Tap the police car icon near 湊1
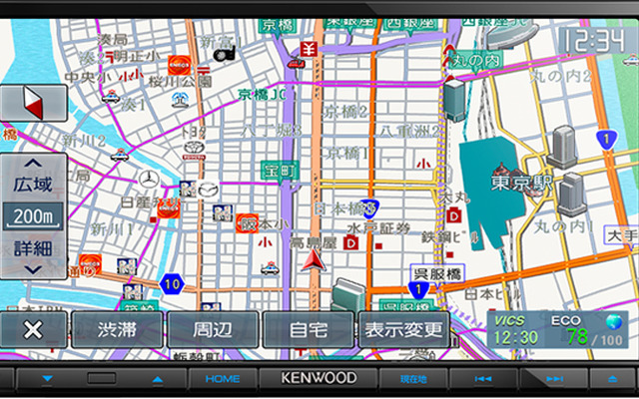The width and height of the screenshot is (639, 399). [x=111, y=97]
